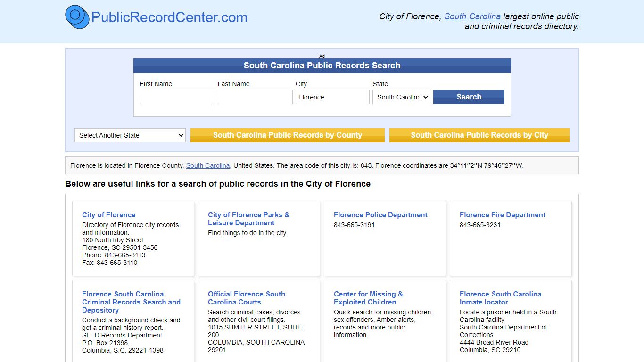Open the Florence Police Department link
The width and height of the screenshot is (644, 362).
tap(380, 215)
